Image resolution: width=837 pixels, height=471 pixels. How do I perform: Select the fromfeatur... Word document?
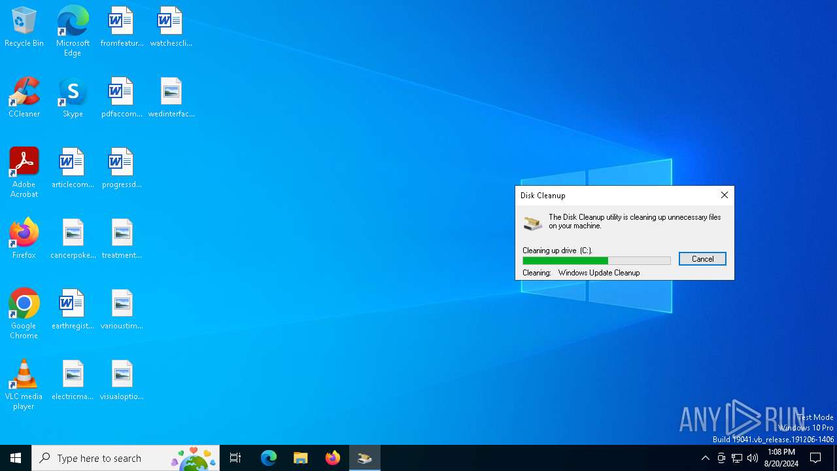122,27
